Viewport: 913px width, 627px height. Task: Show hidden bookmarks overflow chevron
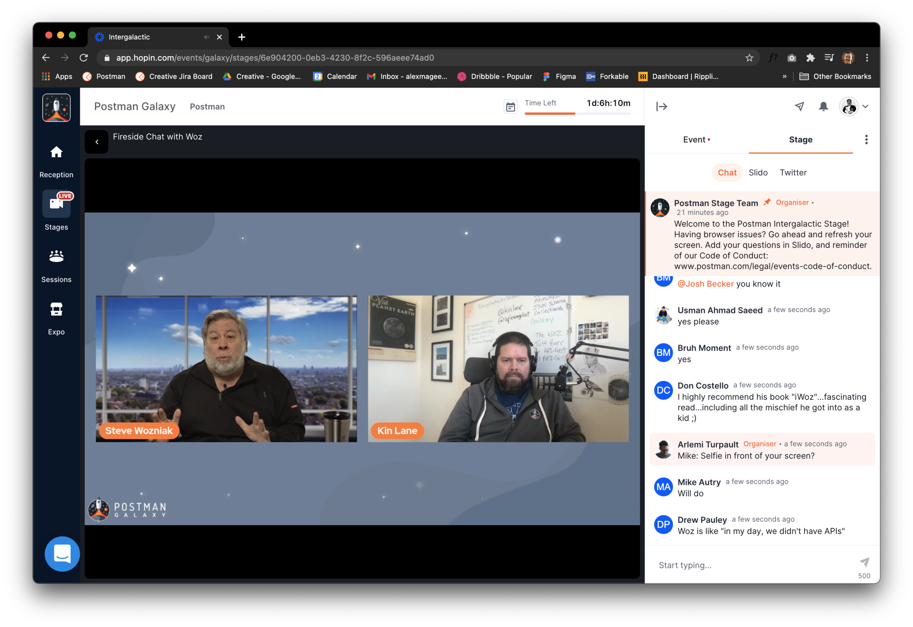pos(784,76)
